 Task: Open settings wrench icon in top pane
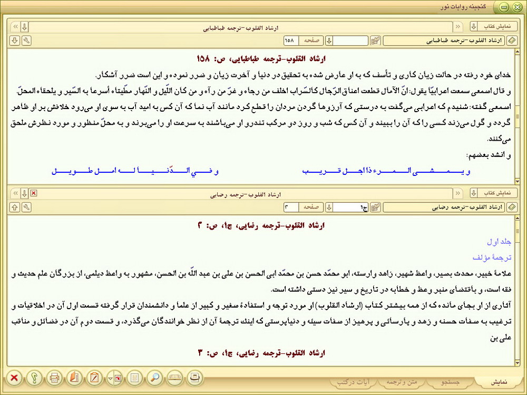26,41
